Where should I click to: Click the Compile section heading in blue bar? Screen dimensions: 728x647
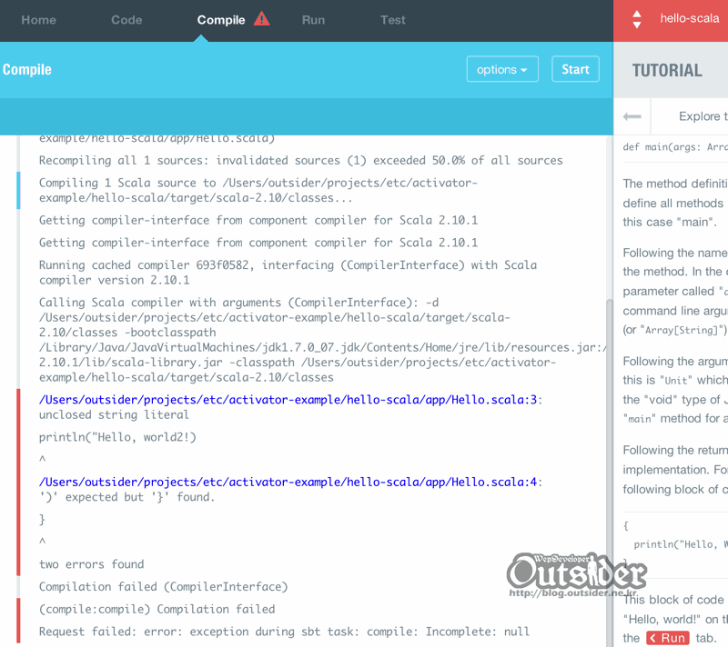27,70
